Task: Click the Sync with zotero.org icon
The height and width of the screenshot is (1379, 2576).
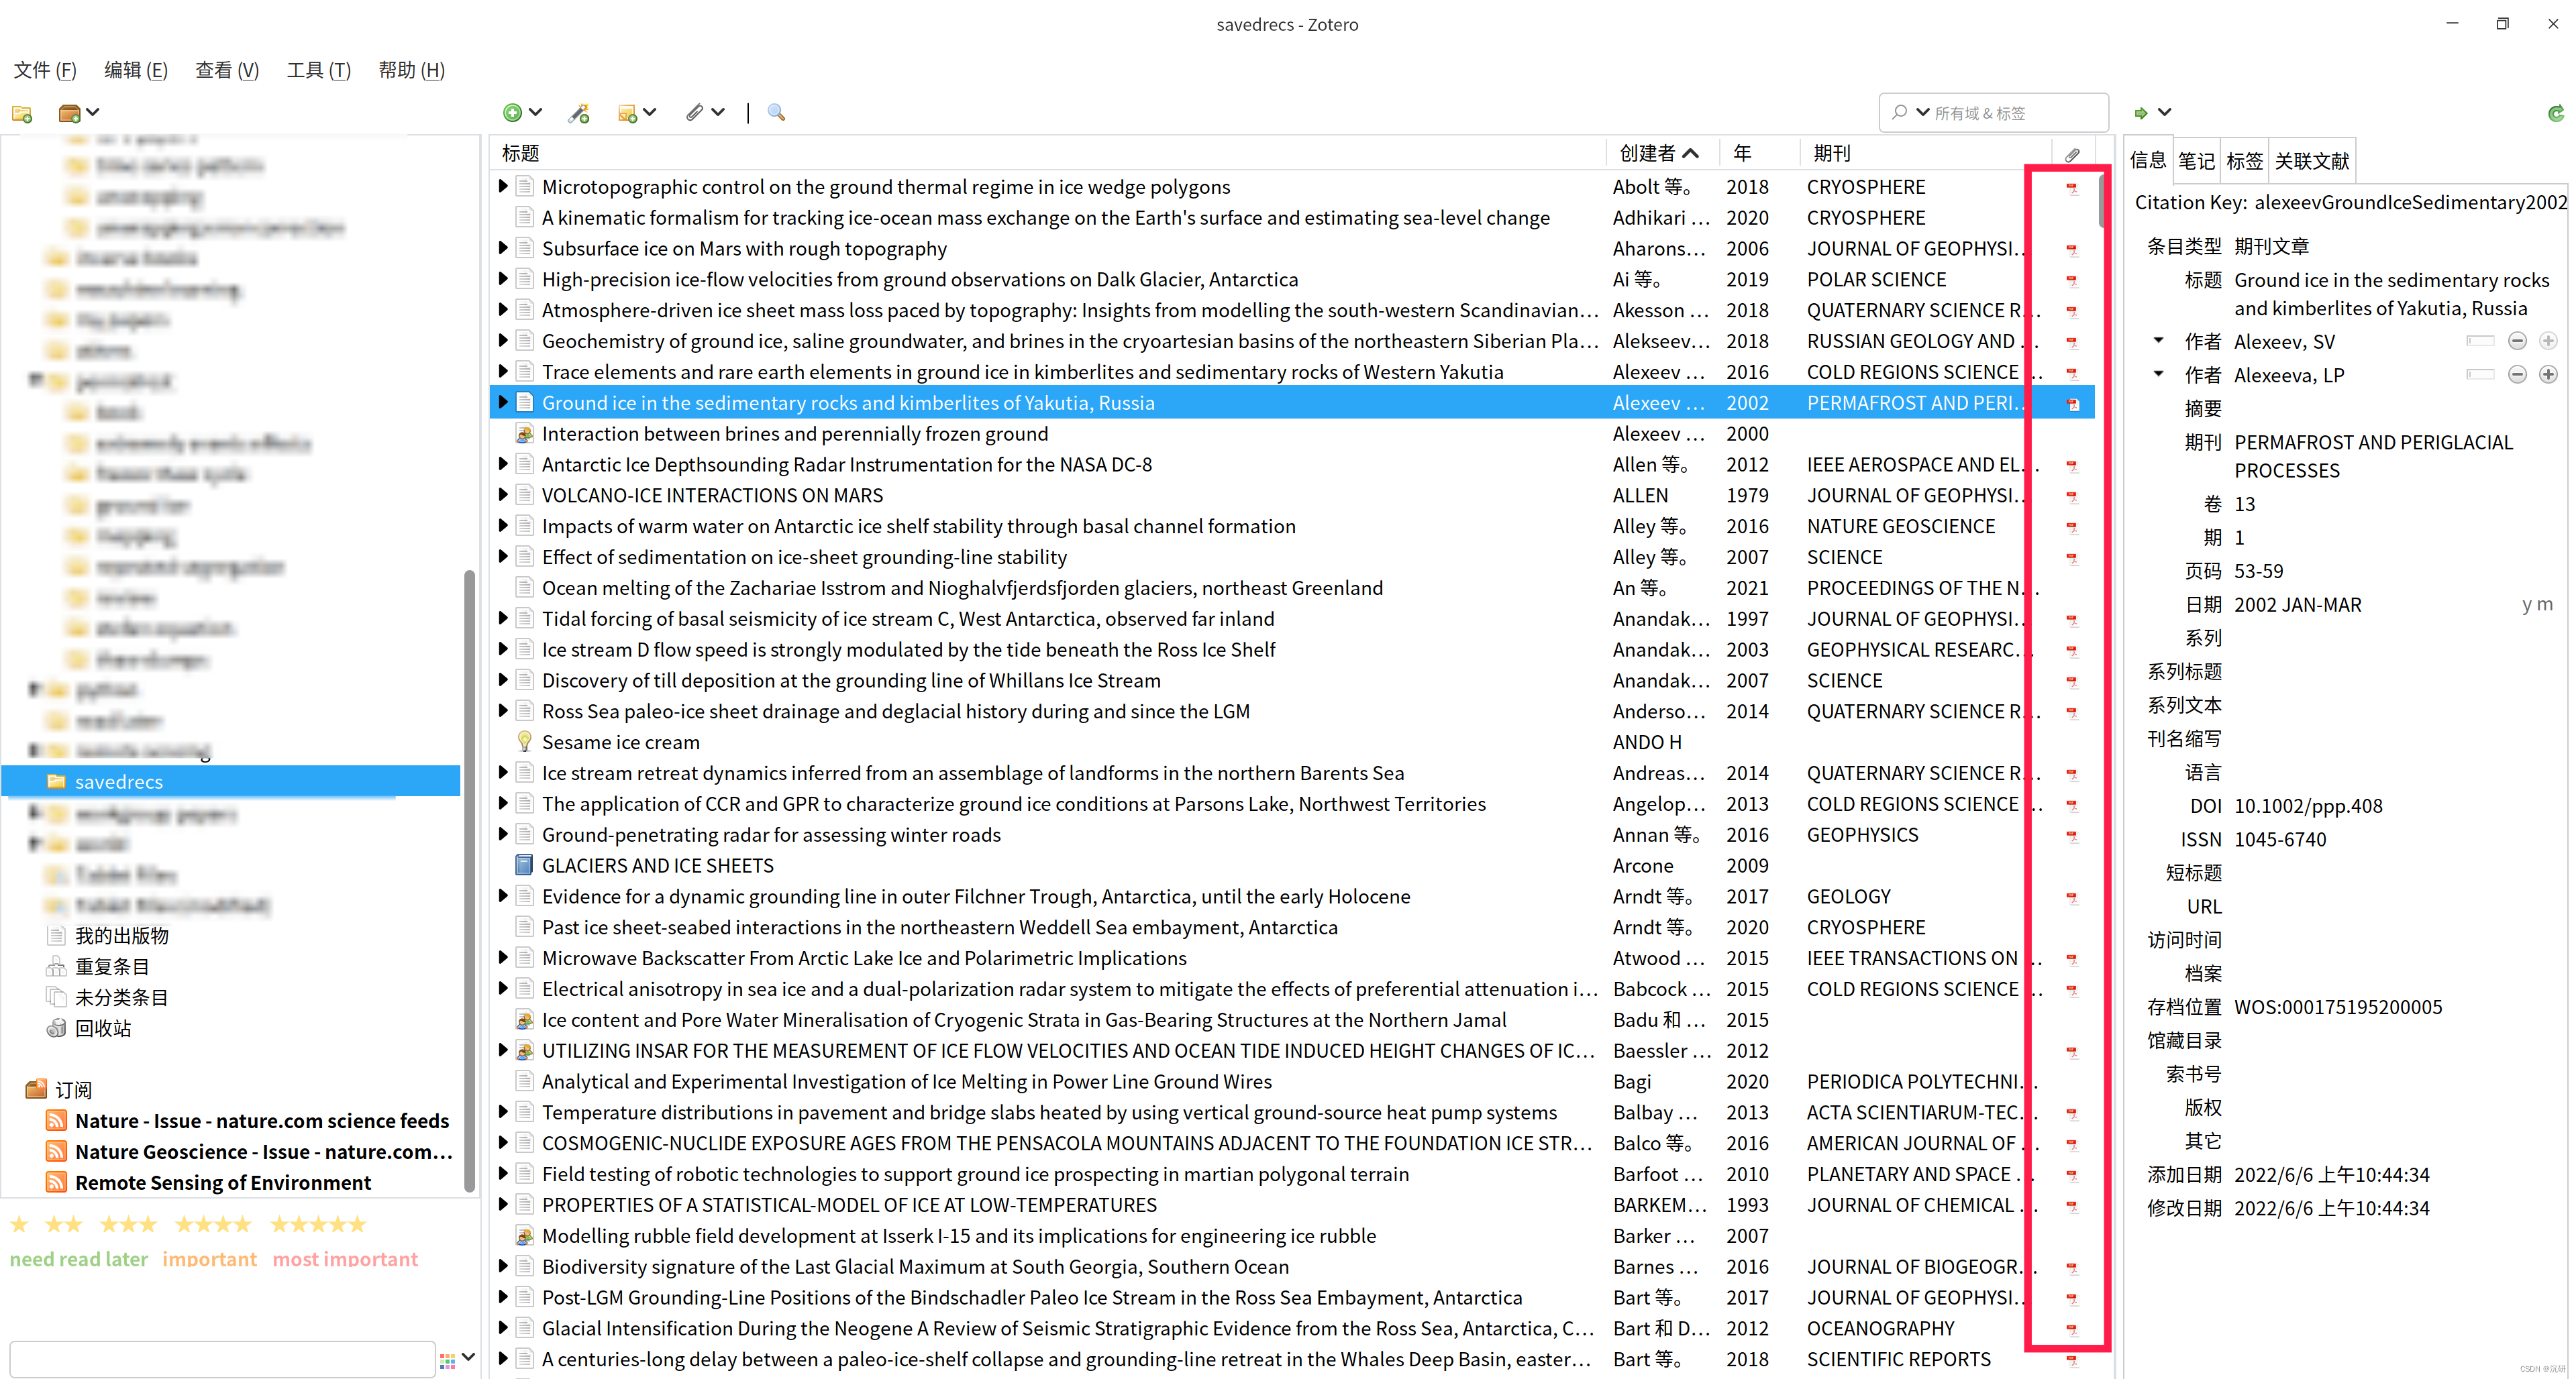Action: click(2556, 113)
